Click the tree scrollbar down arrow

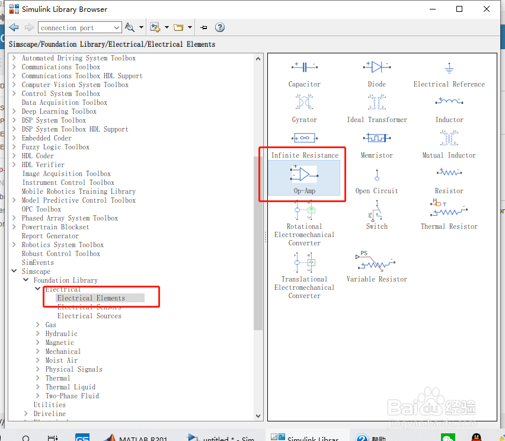click(258, 416)
